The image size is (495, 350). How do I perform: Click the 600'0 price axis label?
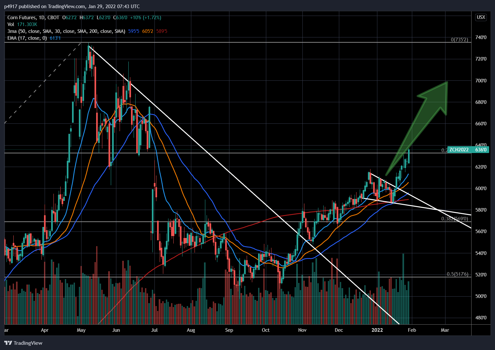pyautogui.click(x=481, y=189)
